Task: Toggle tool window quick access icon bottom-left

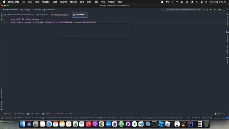Action: [1, 118]
